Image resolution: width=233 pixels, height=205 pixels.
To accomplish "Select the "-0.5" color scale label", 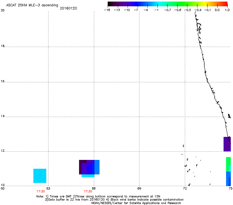I will 187,10.
